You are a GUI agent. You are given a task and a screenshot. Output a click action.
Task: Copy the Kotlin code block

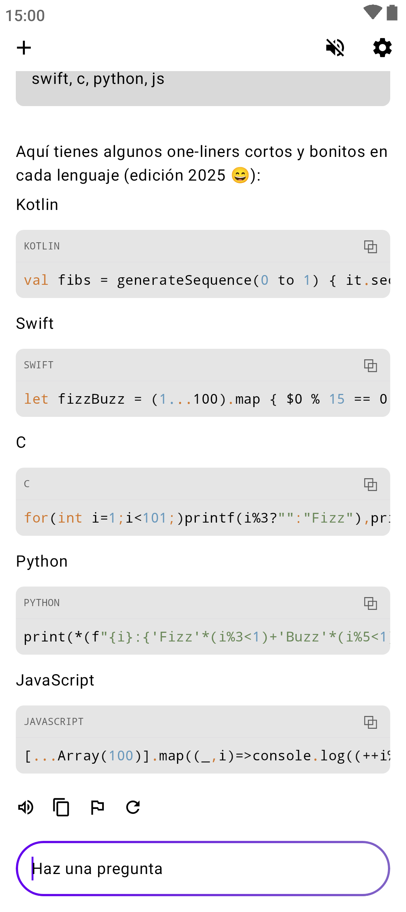(370, 246)
